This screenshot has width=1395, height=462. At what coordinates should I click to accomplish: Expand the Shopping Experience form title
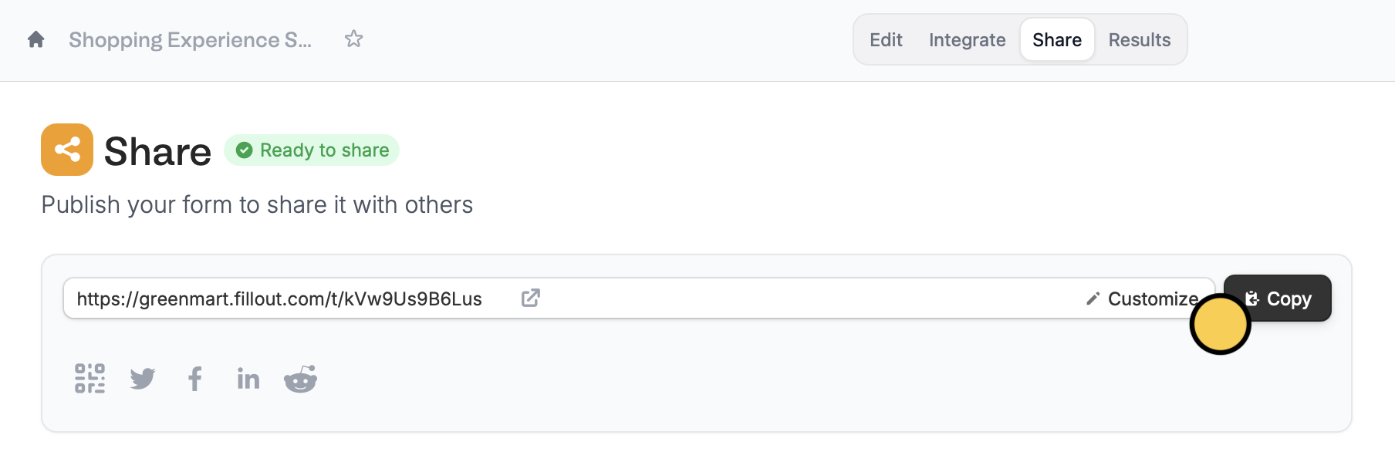coord(191,39)
